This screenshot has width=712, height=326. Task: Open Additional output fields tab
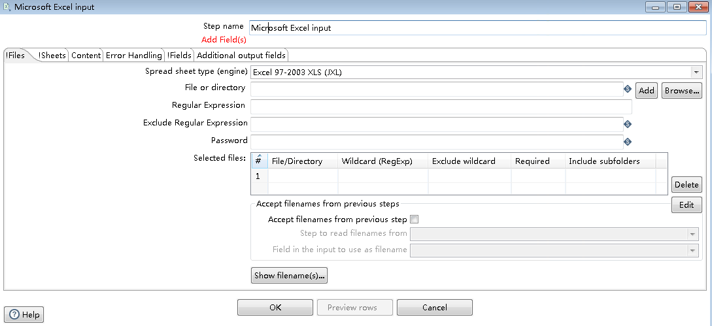241,56
